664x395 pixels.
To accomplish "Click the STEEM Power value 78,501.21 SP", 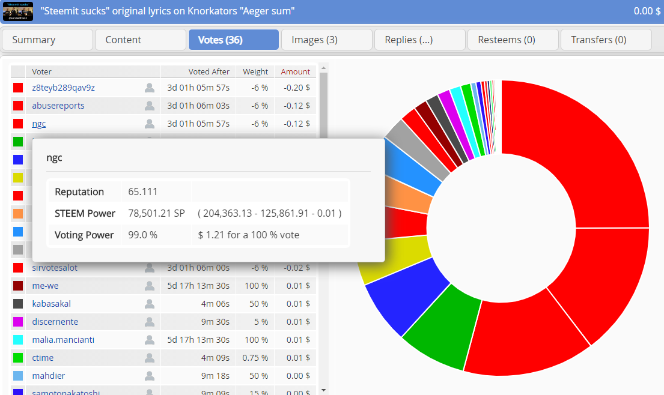I will click(x=156, y=213).
